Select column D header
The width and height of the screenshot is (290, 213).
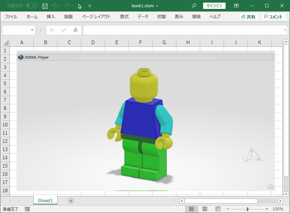[93, 42]
